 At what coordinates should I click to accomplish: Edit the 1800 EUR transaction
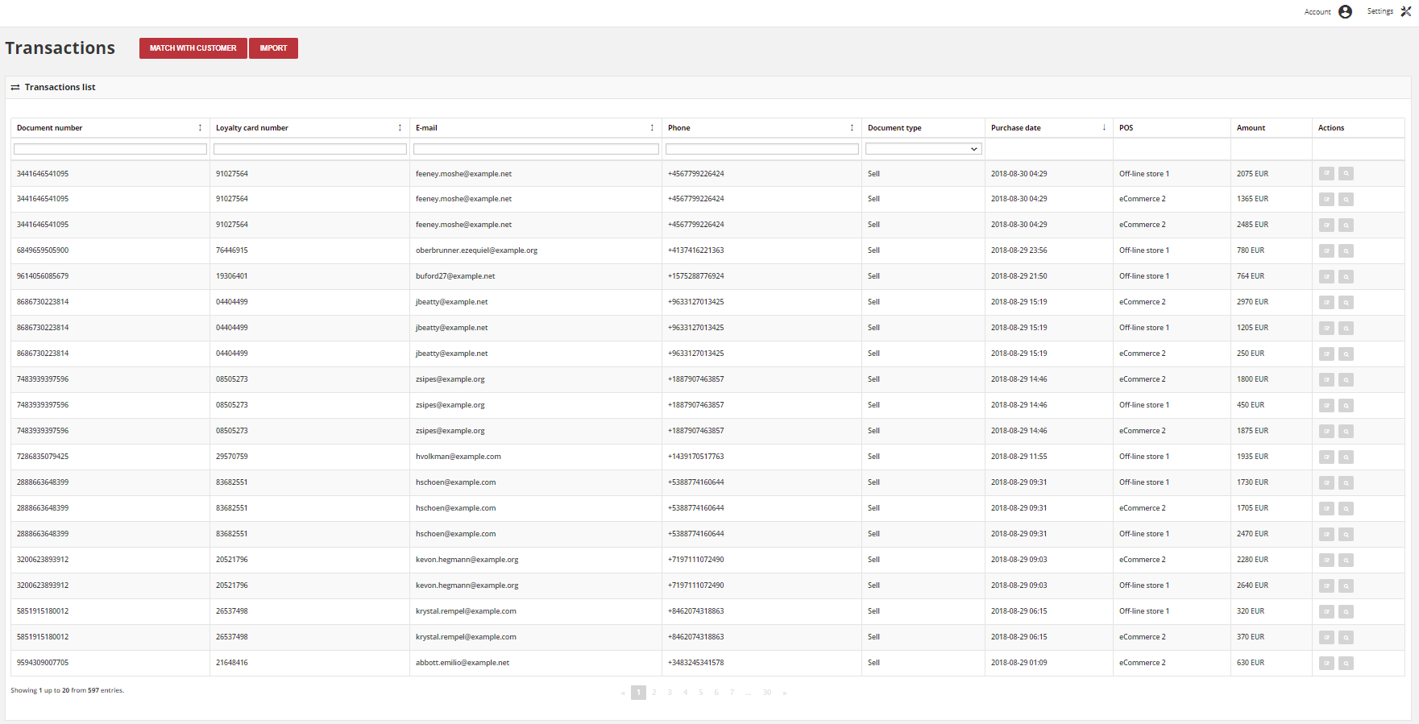(x=1326, y=380)
